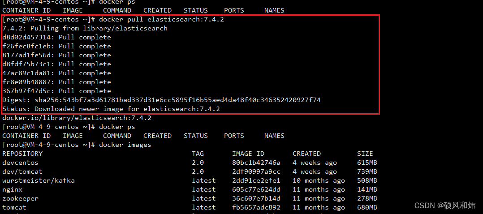Select the 'dev/tomcat' repository name

[x=22, y=171]
